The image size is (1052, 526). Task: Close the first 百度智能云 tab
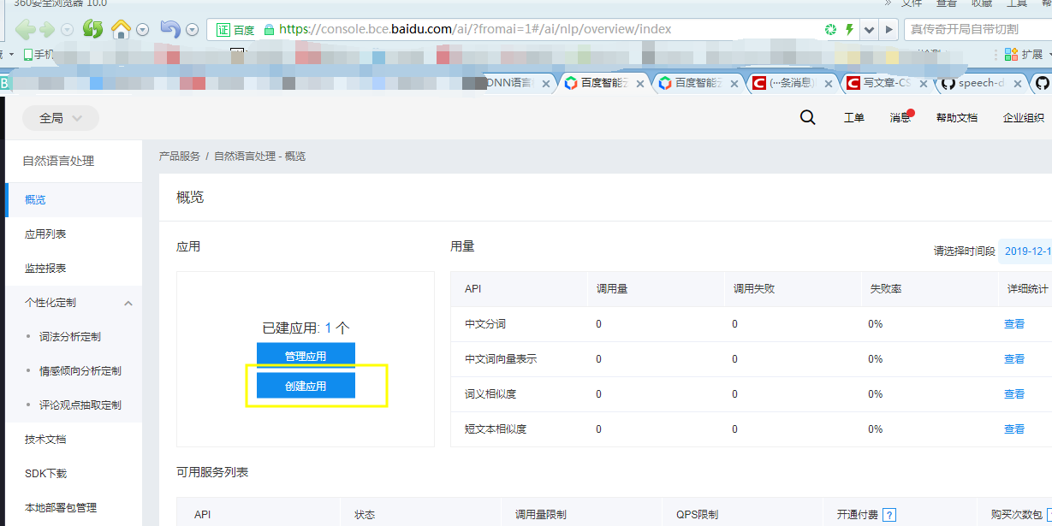tap(640, 84)
